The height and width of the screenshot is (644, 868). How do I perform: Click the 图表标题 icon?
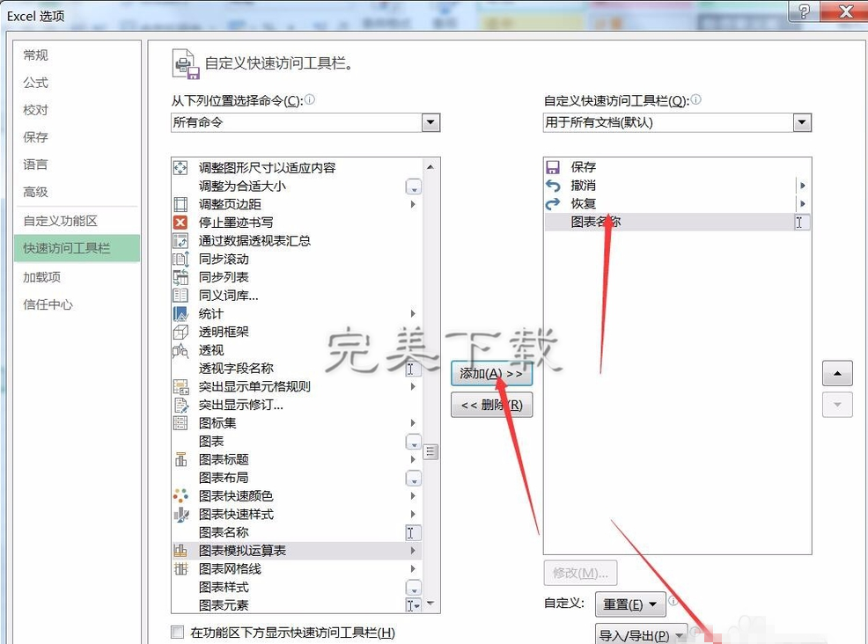pyautogui.click(x=180, y=459)
